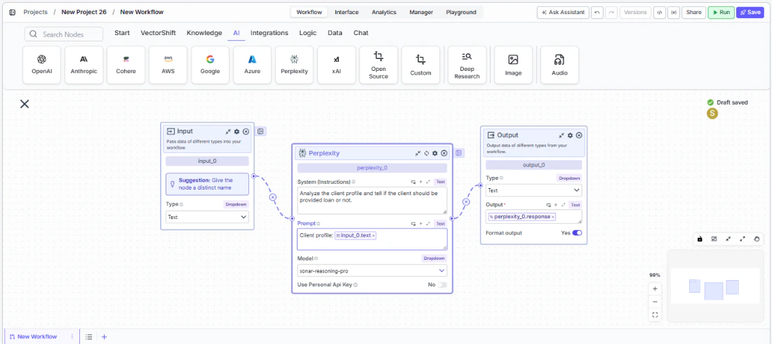Open Model dropdown showing sonar-reasoning-pro
Viewport: 772px width, 344px height.
(372, 270)
